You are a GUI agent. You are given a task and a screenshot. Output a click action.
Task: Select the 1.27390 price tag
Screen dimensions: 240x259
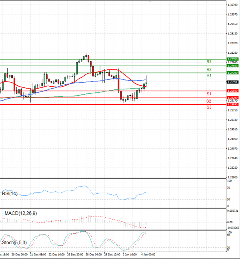232,73
